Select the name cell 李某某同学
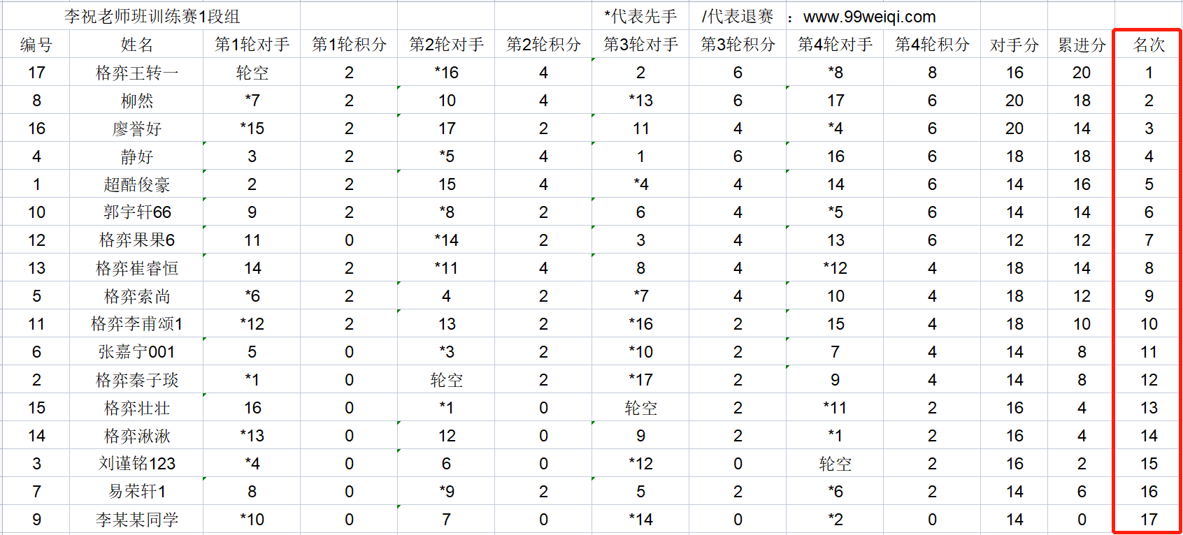Screen dimensions: 1183x535 (x=137, y=520)
